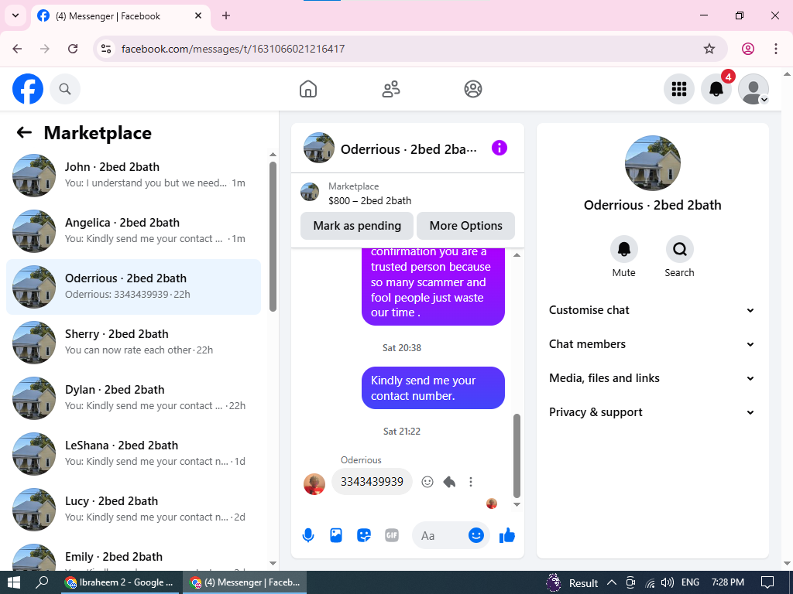The height and width of the screenshot is (594, 793).
Task: Expand the Customise chat section
Action: 652,310
